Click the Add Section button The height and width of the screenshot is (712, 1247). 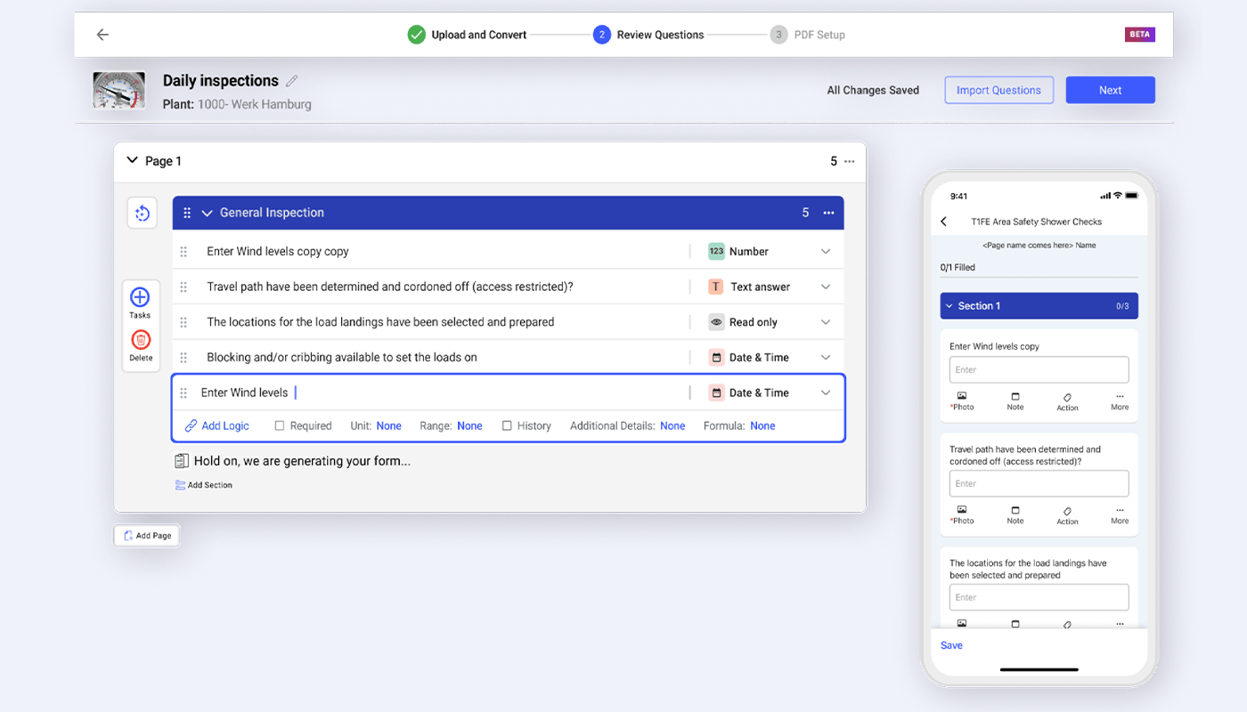[204, 485]
